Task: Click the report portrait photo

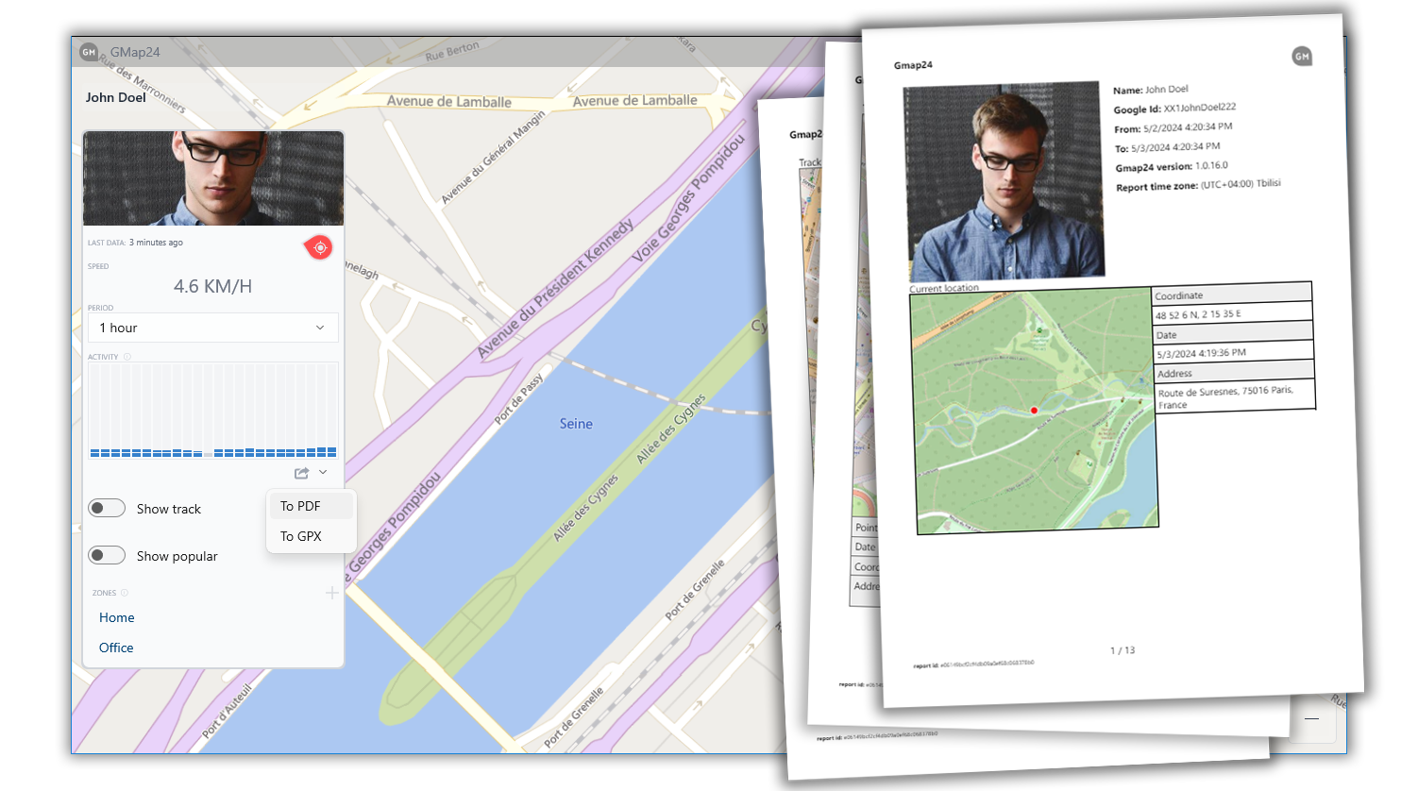Action: pos(1003,179)
